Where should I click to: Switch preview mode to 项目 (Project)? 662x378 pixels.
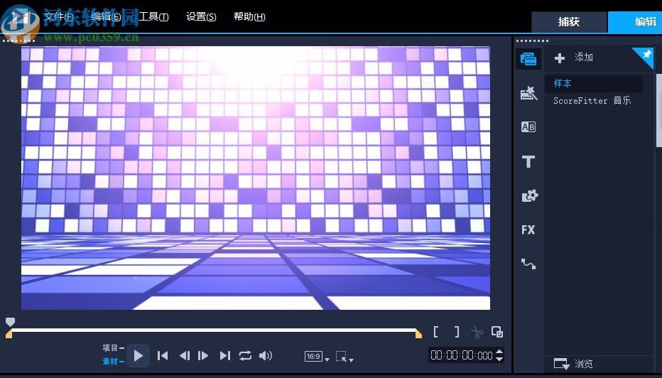(x=110, y=348)
